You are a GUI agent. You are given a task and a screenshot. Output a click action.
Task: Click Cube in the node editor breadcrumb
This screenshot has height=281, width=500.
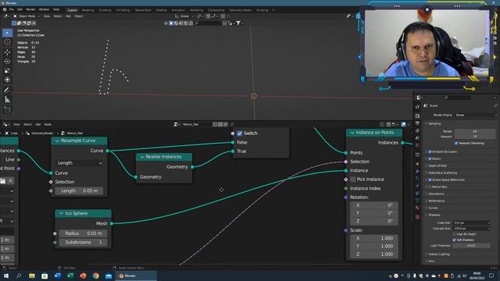pos(14,133)
